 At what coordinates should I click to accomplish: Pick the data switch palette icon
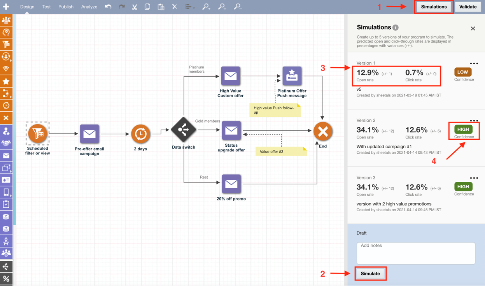[6, 267]
